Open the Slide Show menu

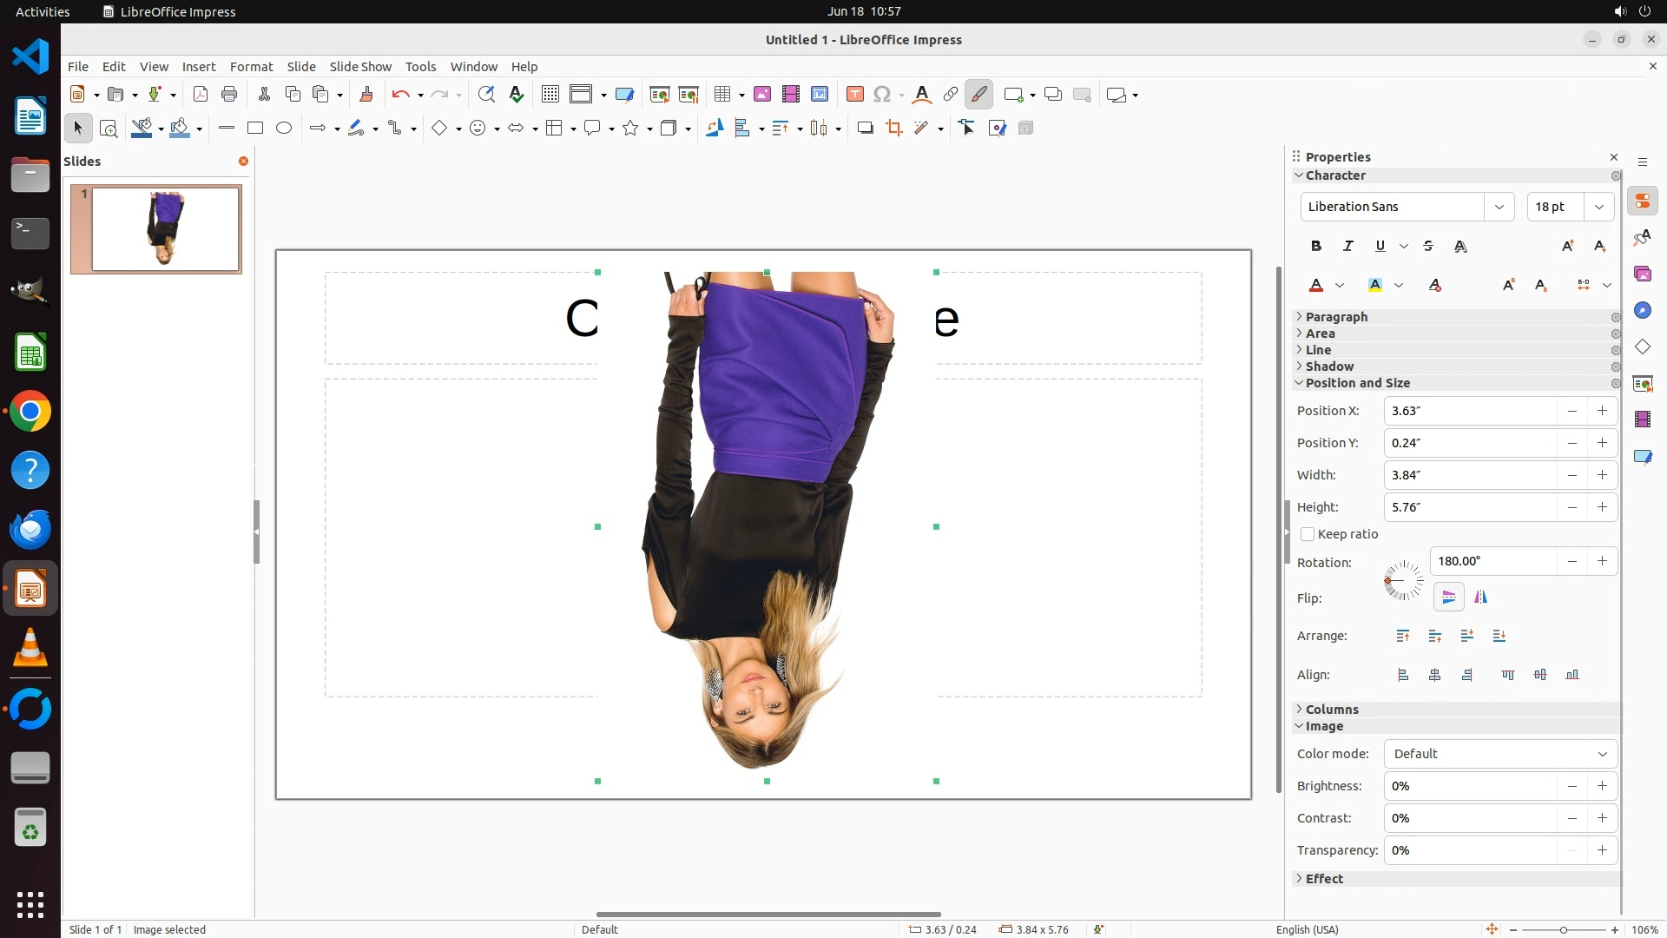pyautogui.click(x=360, y=67)
